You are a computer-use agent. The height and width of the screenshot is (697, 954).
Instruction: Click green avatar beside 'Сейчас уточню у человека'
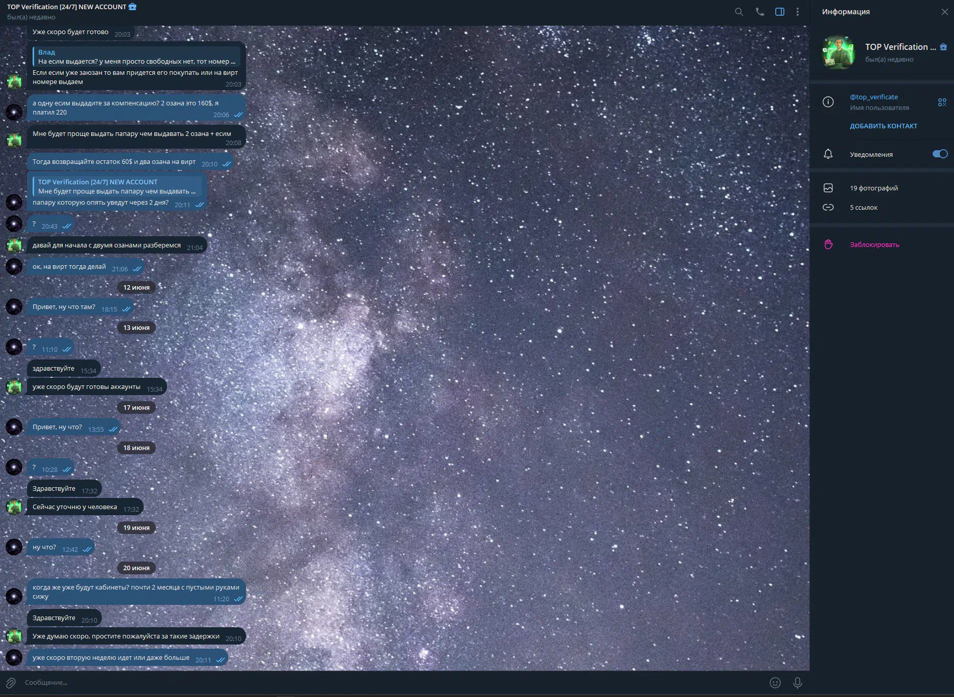coord(14,507)
